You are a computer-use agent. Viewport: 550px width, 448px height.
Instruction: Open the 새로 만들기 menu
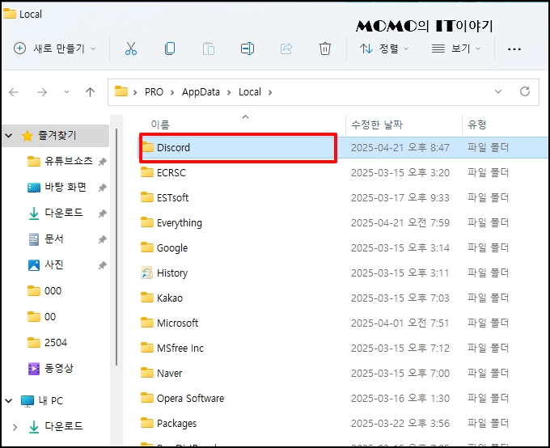click(x=54, y=49)
